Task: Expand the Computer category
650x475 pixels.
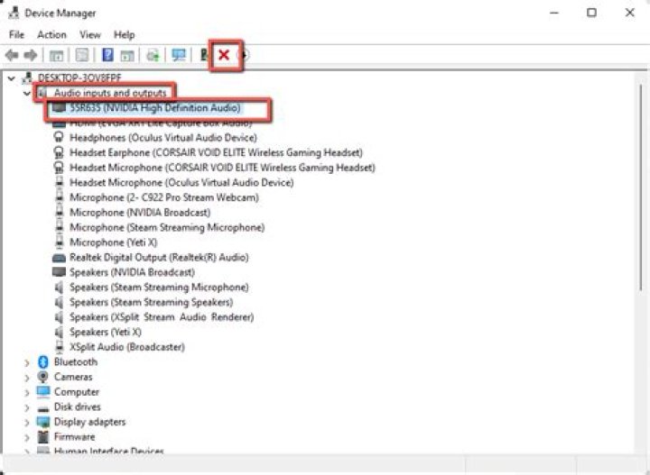Action: [x=27, y=393]
